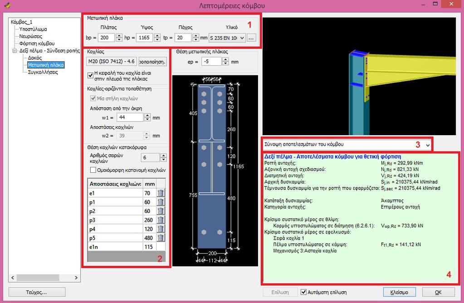This screenshot has height=303, width=464.
Task: Adjust the w1 distance spinner
Action: point(147,118)
